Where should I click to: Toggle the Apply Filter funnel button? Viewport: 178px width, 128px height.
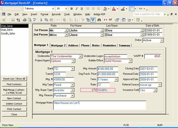(x=93, y=20)
